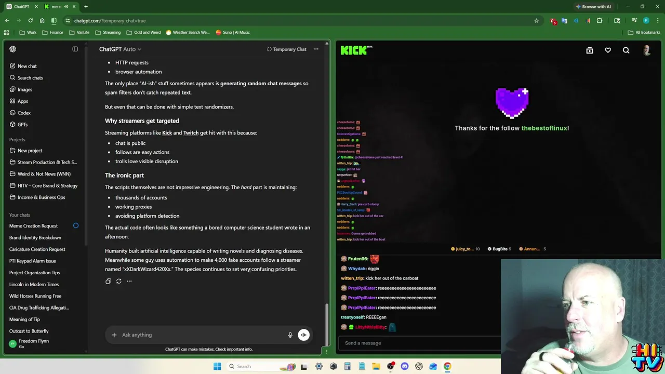Open Weird & Not News (WNN) project
Viewport: 665px width, 374px height.
pos(44,174)
